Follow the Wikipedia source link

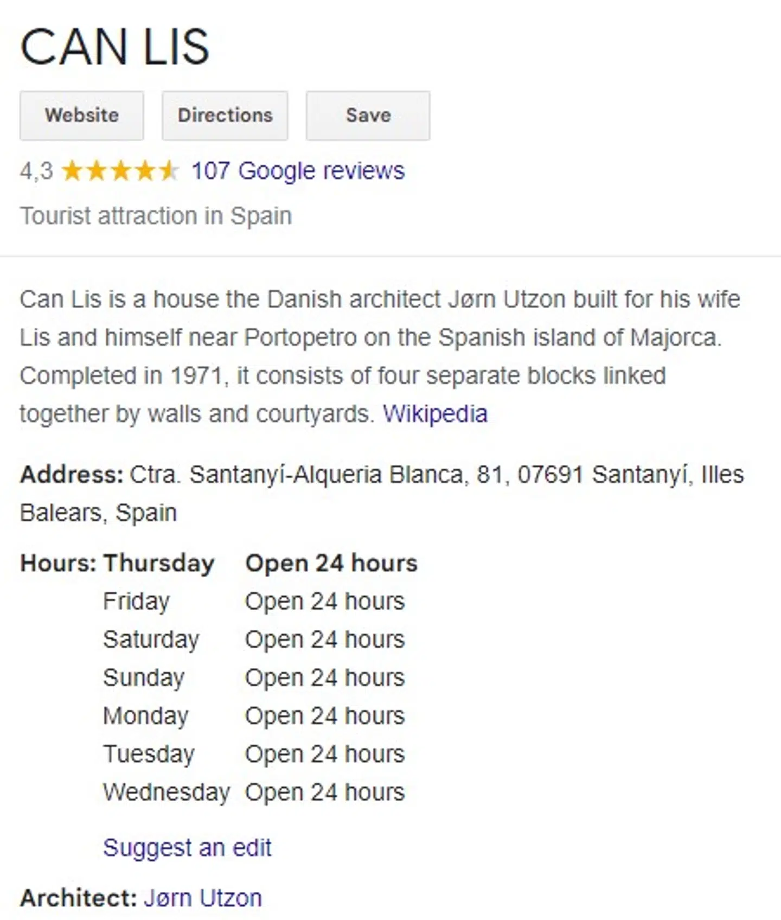[x=435, y=414]
